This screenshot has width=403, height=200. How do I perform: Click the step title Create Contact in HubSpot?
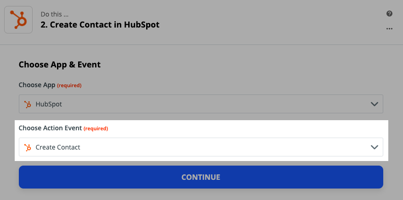100,25
